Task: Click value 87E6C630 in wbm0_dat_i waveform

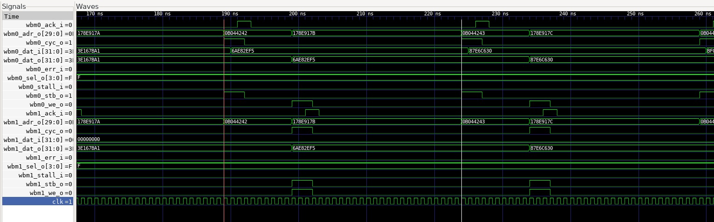Action: (481, 51)
